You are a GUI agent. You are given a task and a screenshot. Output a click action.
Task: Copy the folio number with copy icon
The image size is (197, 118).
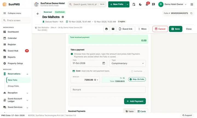pos(191,13)
